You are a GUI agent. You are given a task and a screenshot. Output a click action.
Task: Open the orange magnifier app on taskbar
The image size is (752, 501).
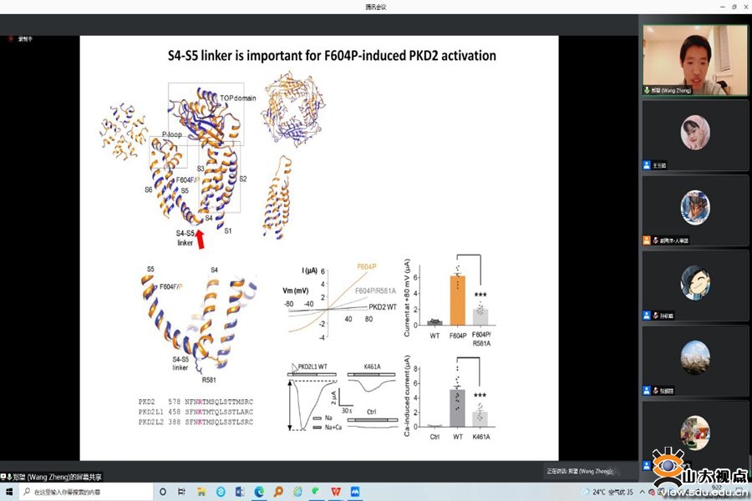pyautogui.click(x=278, y=492)
